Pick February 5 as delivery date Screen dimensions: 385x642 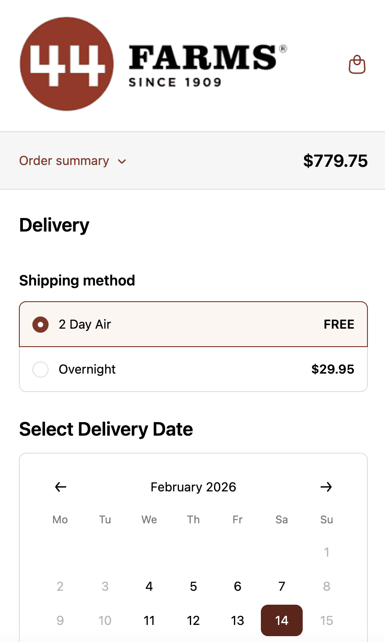[193, 586]
